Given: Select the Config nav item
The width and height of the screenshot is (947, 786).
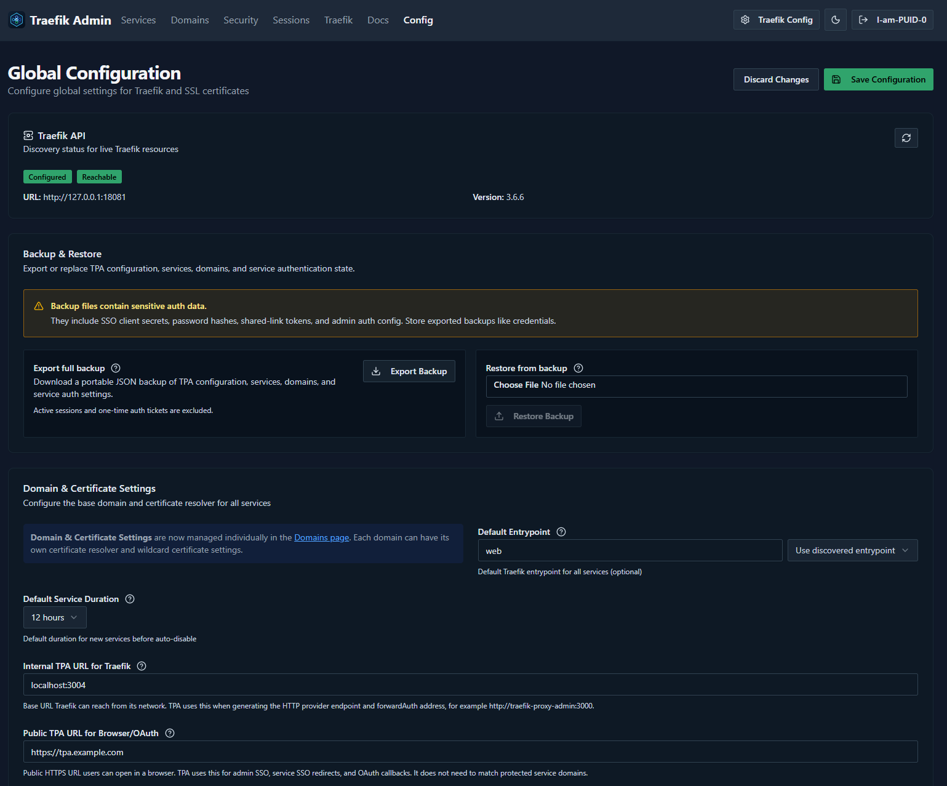Looking at the screenshot, I should [x=418, y=20].
